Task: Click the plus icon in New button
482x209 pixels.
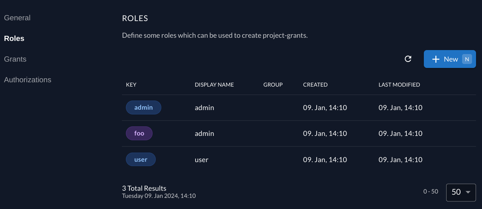Action: coord(436,59)
